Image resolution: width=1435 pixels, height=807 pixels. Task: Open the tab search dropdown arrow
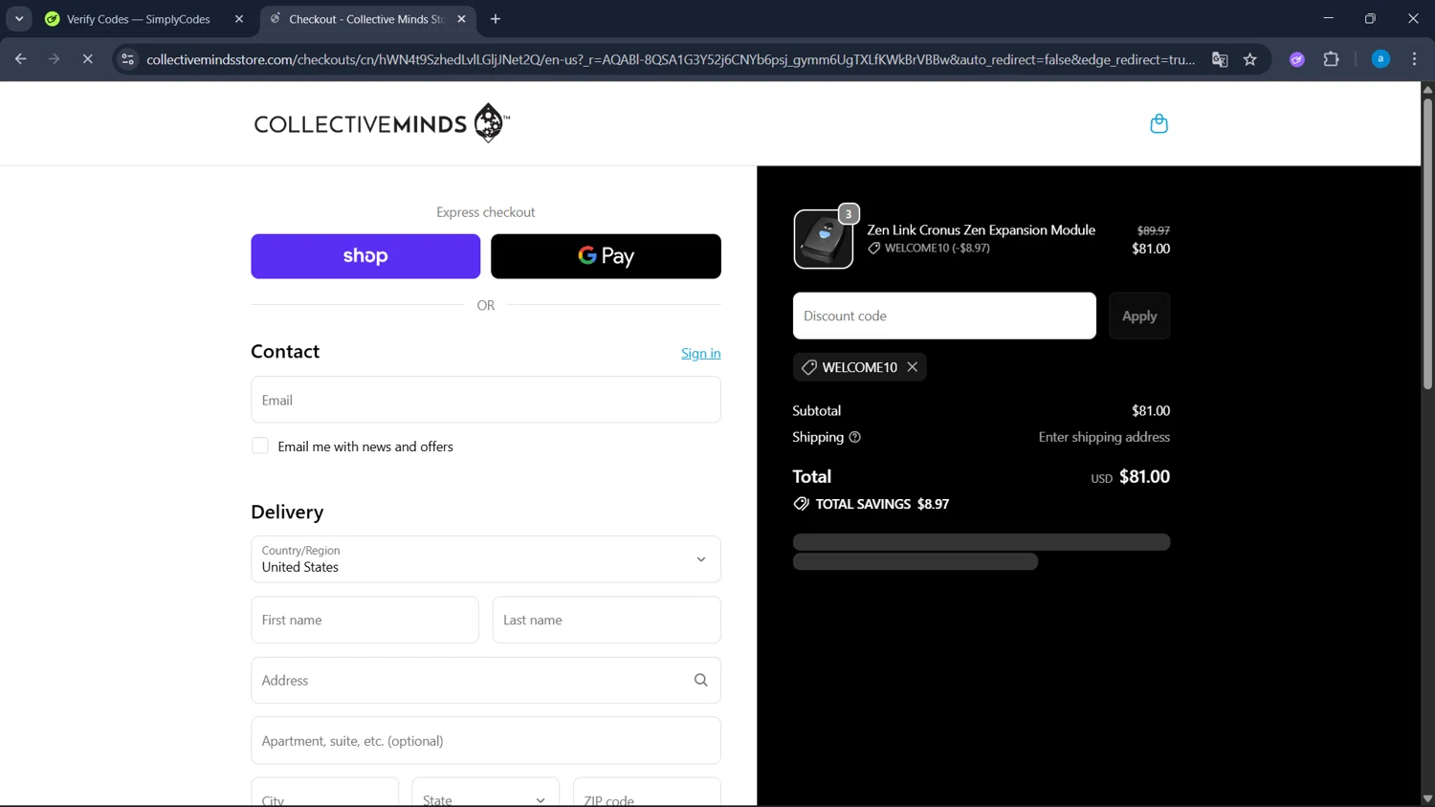(x=19, y=19)
